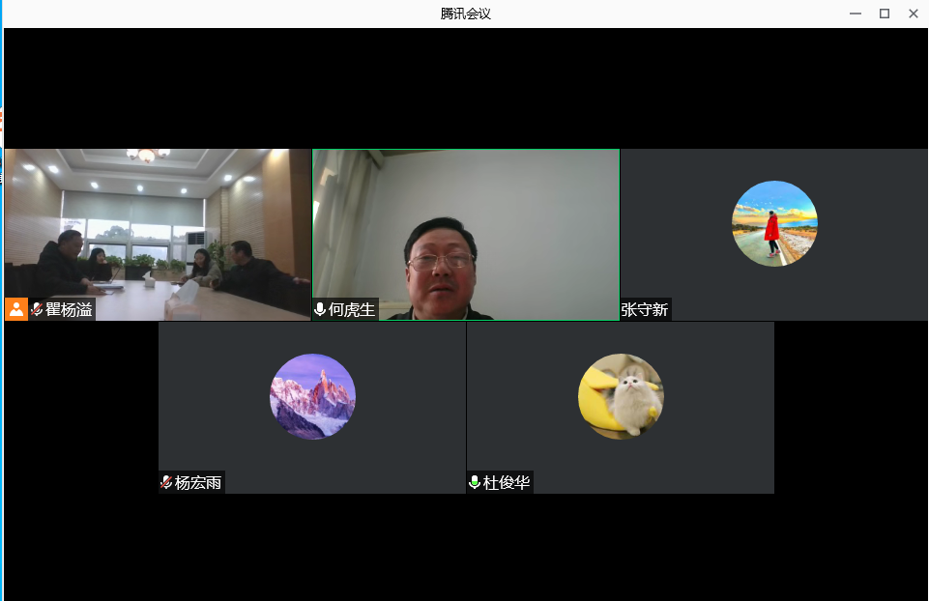This screenshot has width=929, height=601.
Task: Minimize the Tencent Meeting window
Action: (x=856, y=14)
